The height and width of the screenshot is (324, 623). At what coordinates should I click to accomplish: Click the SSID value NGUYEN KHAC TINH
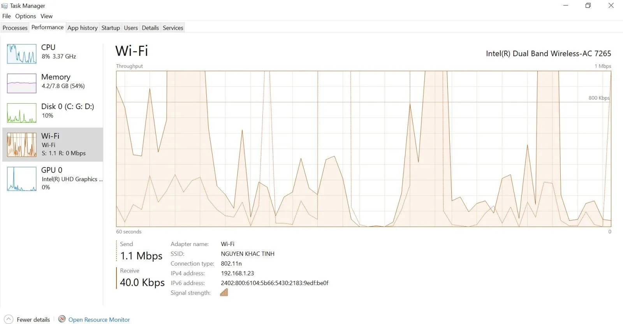point(248,254)
